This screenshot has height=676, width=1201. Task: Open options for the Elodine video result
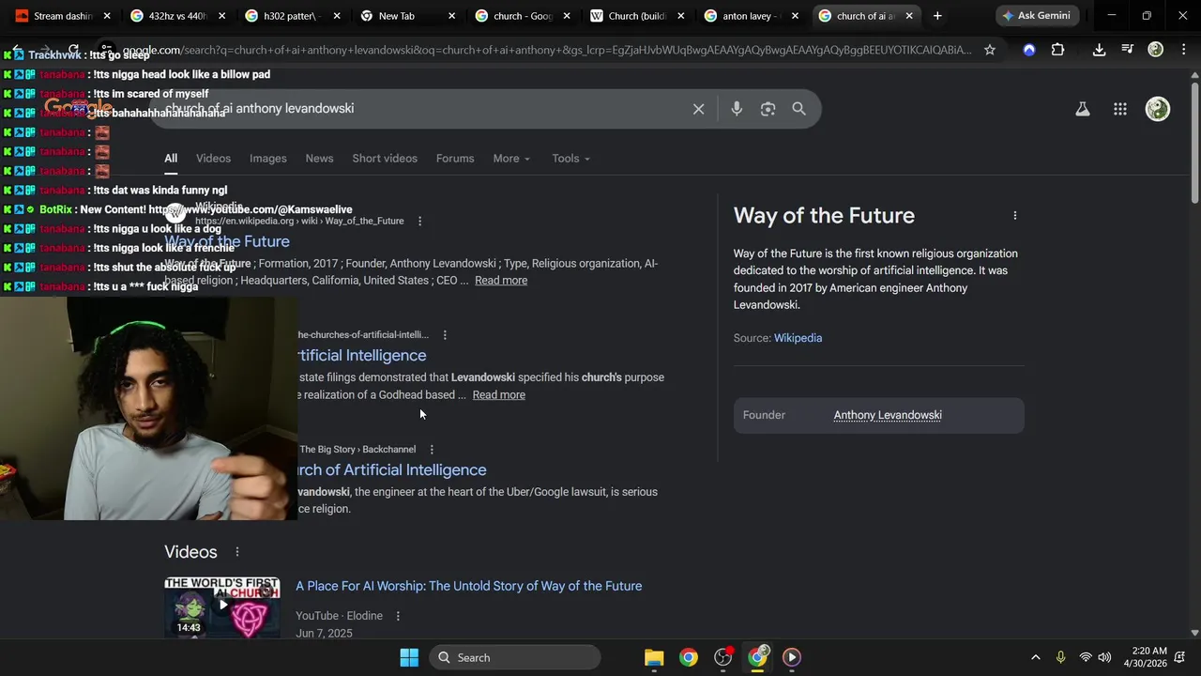398,616
